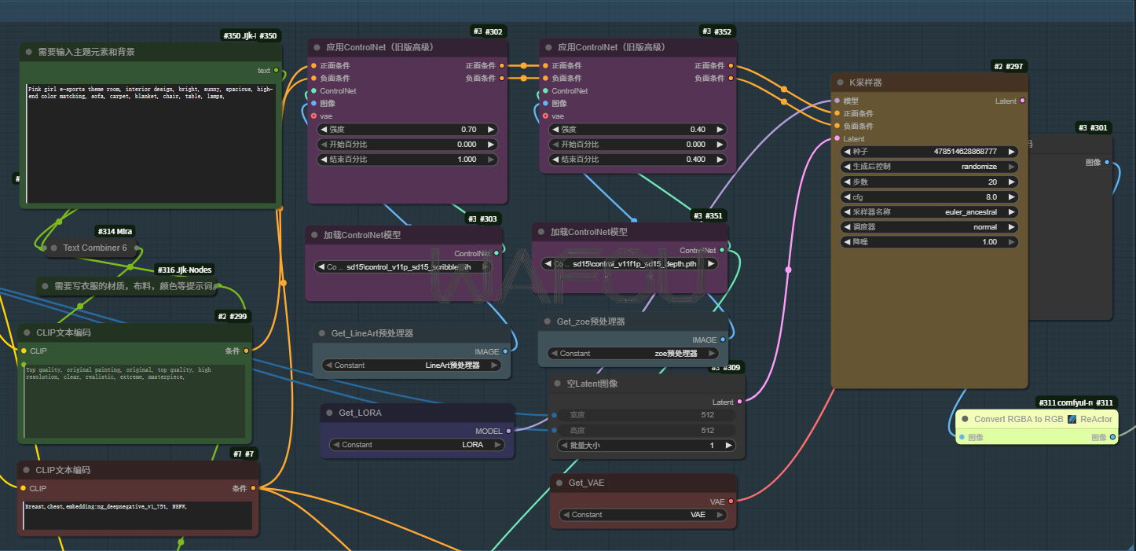Click the Breast,chest negative prompt text box
Viewport: 1136px width, 551px height.
click(137, 516)
